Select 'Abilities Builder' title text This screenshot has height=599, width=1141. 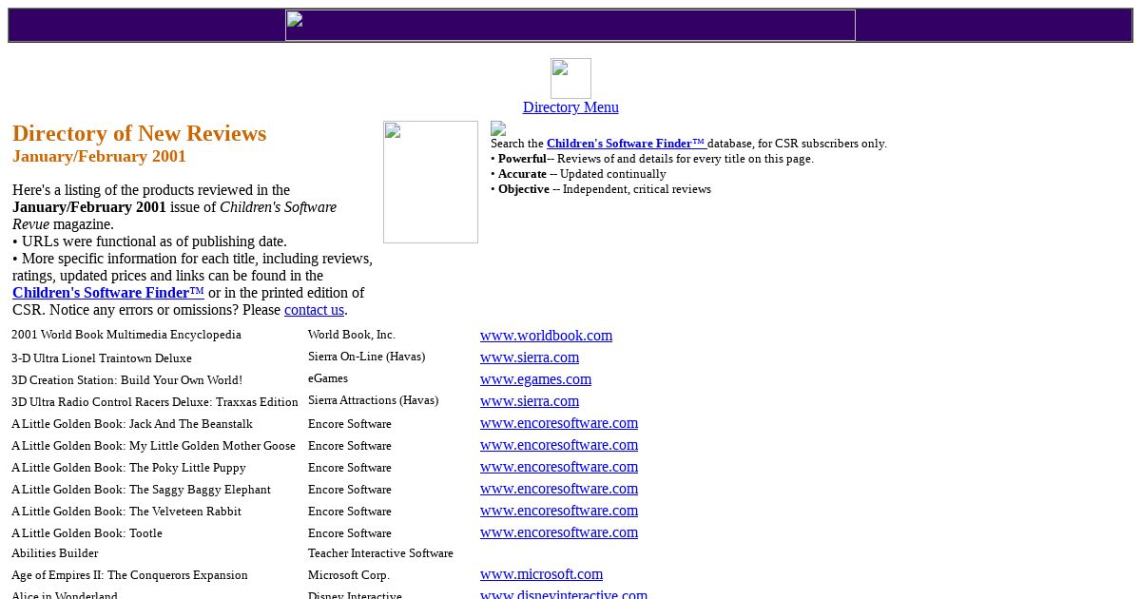click(x=54, y=553)
